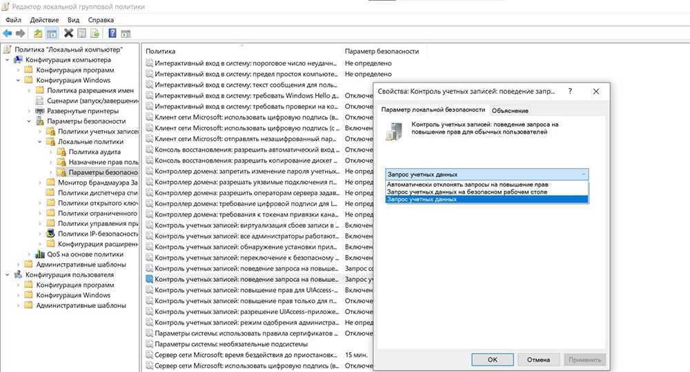690x372 pixels.
Task: Click the blue Help toolbar icon
Action: click(x=111, y=33)
